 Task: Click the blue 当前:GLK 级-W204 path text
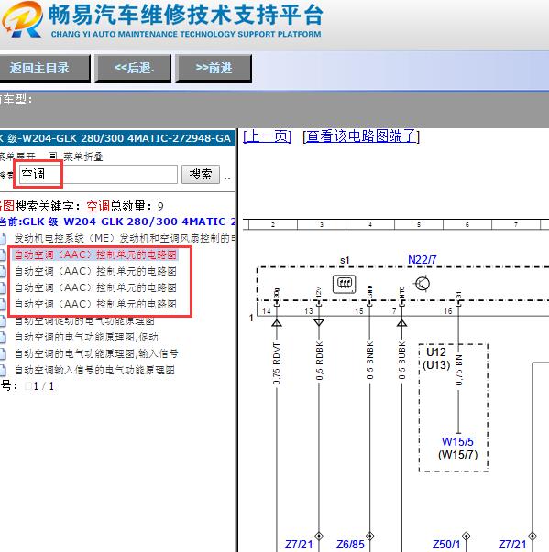point(117,222)
